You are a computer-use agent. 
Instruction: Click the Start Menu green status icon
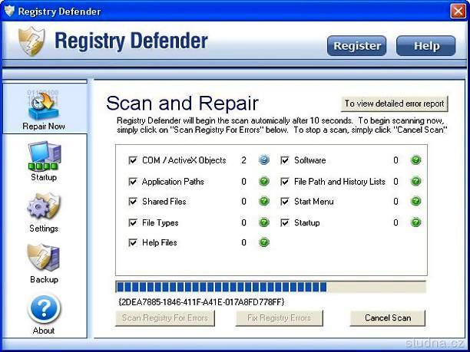click(x=415, y=201)
